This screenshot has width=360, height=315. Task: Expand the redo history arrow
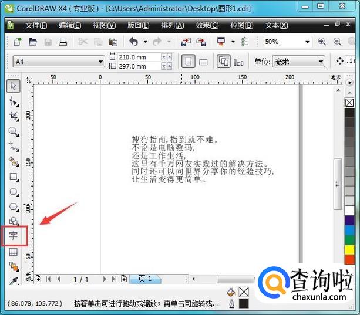click(169, 42)
